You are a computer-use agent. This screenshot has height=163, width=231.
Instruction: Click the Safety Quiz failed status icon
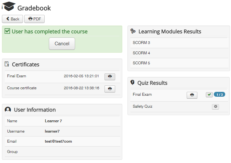215,107
